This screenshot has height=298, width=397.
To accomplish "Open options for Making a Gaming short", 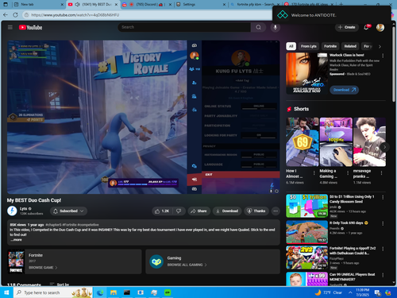I will coord(348,172).
